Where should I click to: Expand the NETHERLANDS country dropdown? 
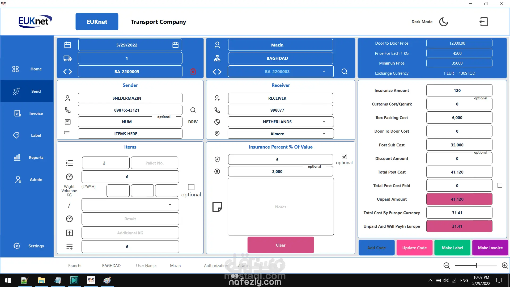pos(324,122)
